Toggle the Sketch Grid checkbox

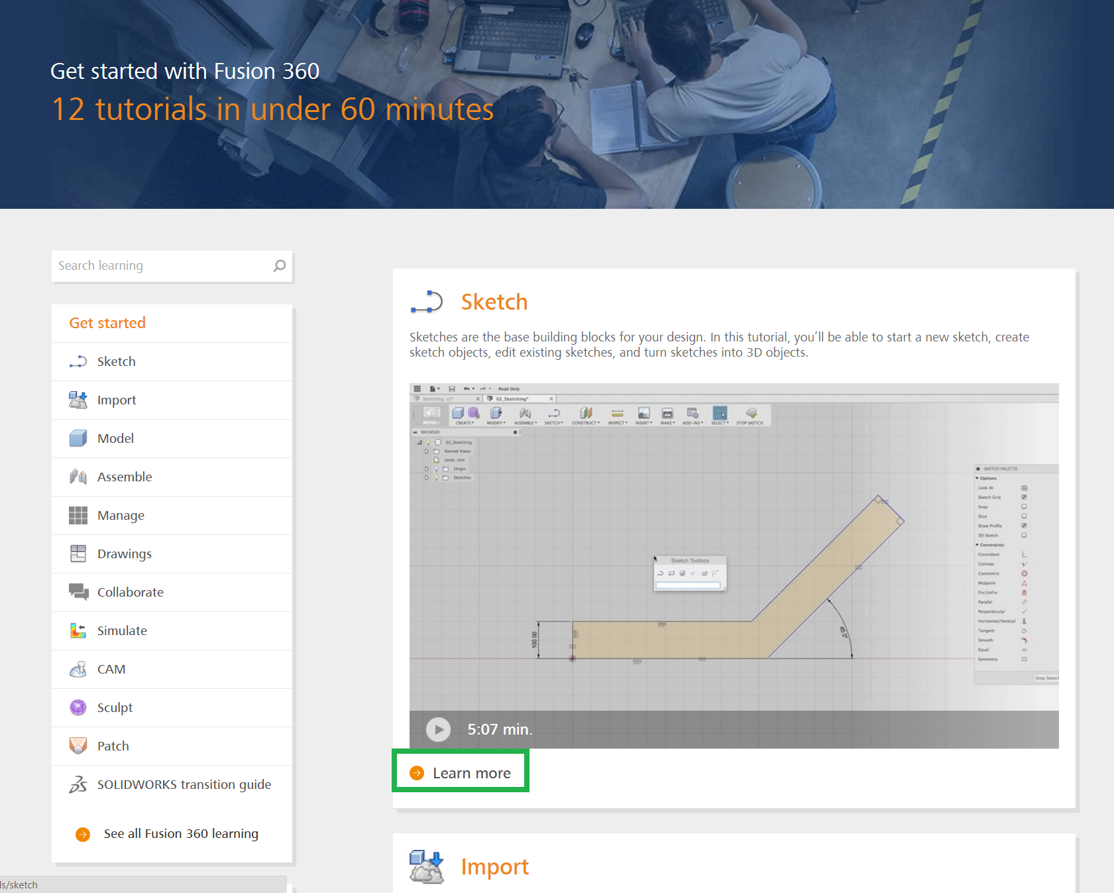1025,497
